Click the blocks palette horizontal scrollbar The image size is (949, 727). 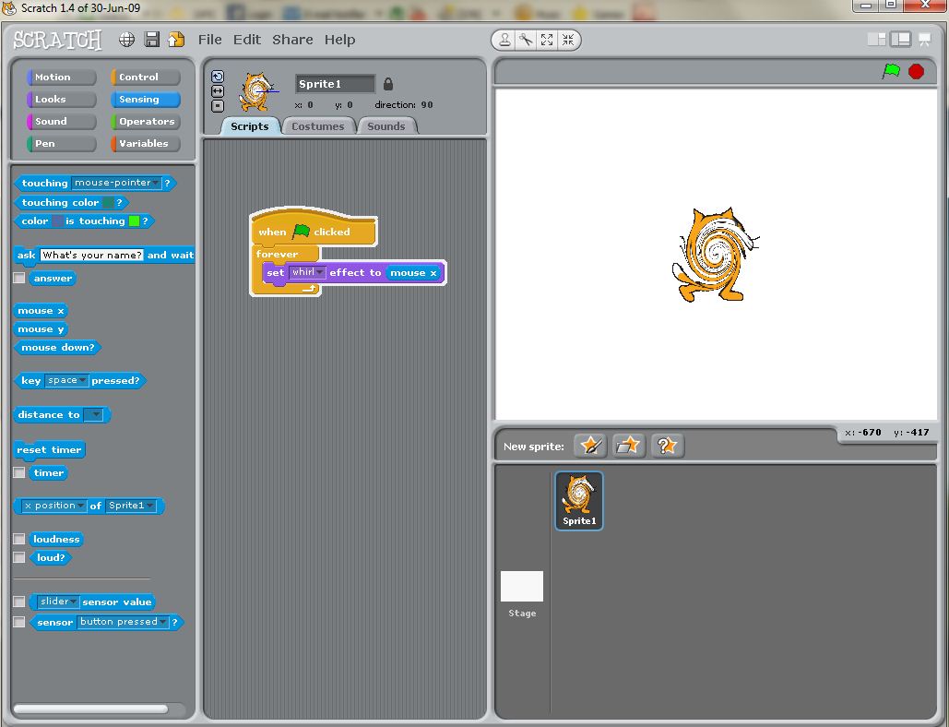90,709
